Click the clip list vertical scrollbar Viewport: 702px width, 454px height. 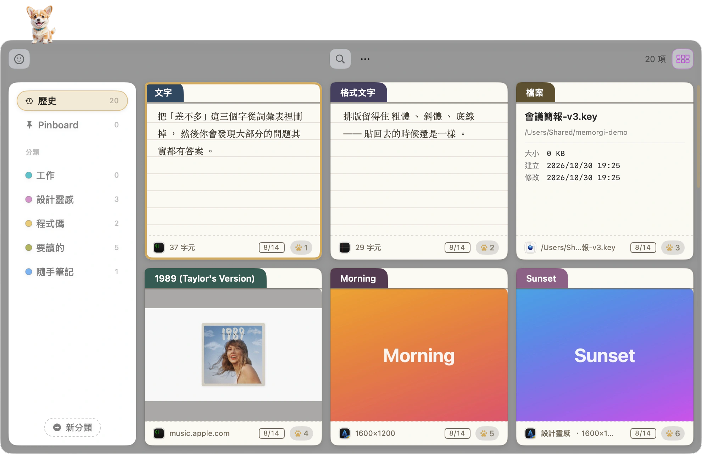(698, 137)
